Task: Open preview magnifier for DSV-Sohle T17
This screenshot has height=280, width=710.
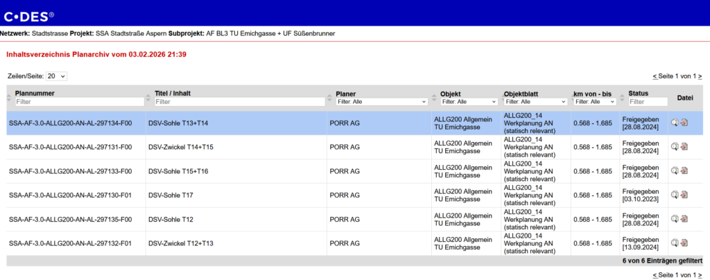Action: click(675, 195)
